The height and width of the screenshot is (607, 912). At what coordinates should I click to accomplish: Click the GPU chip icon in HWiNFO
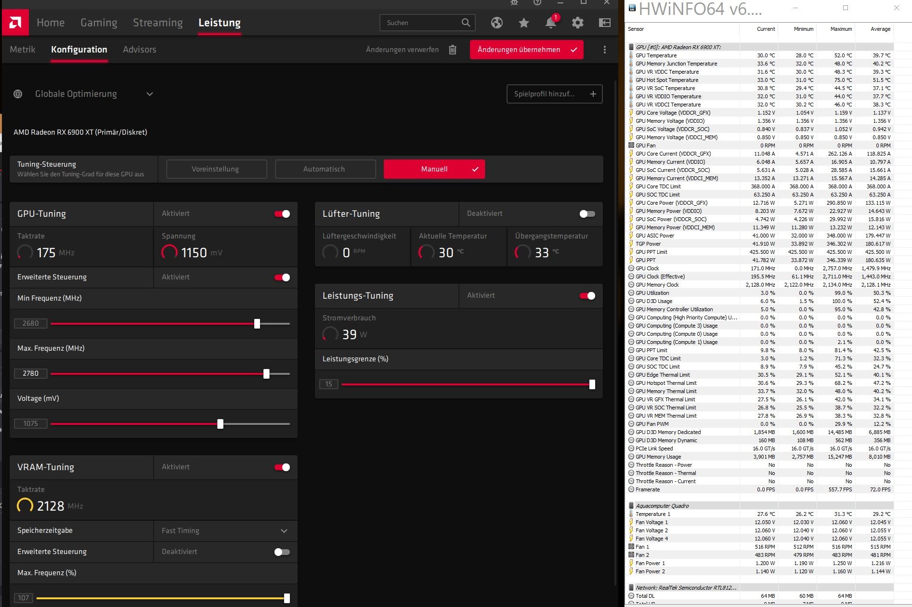coord(631,47)
